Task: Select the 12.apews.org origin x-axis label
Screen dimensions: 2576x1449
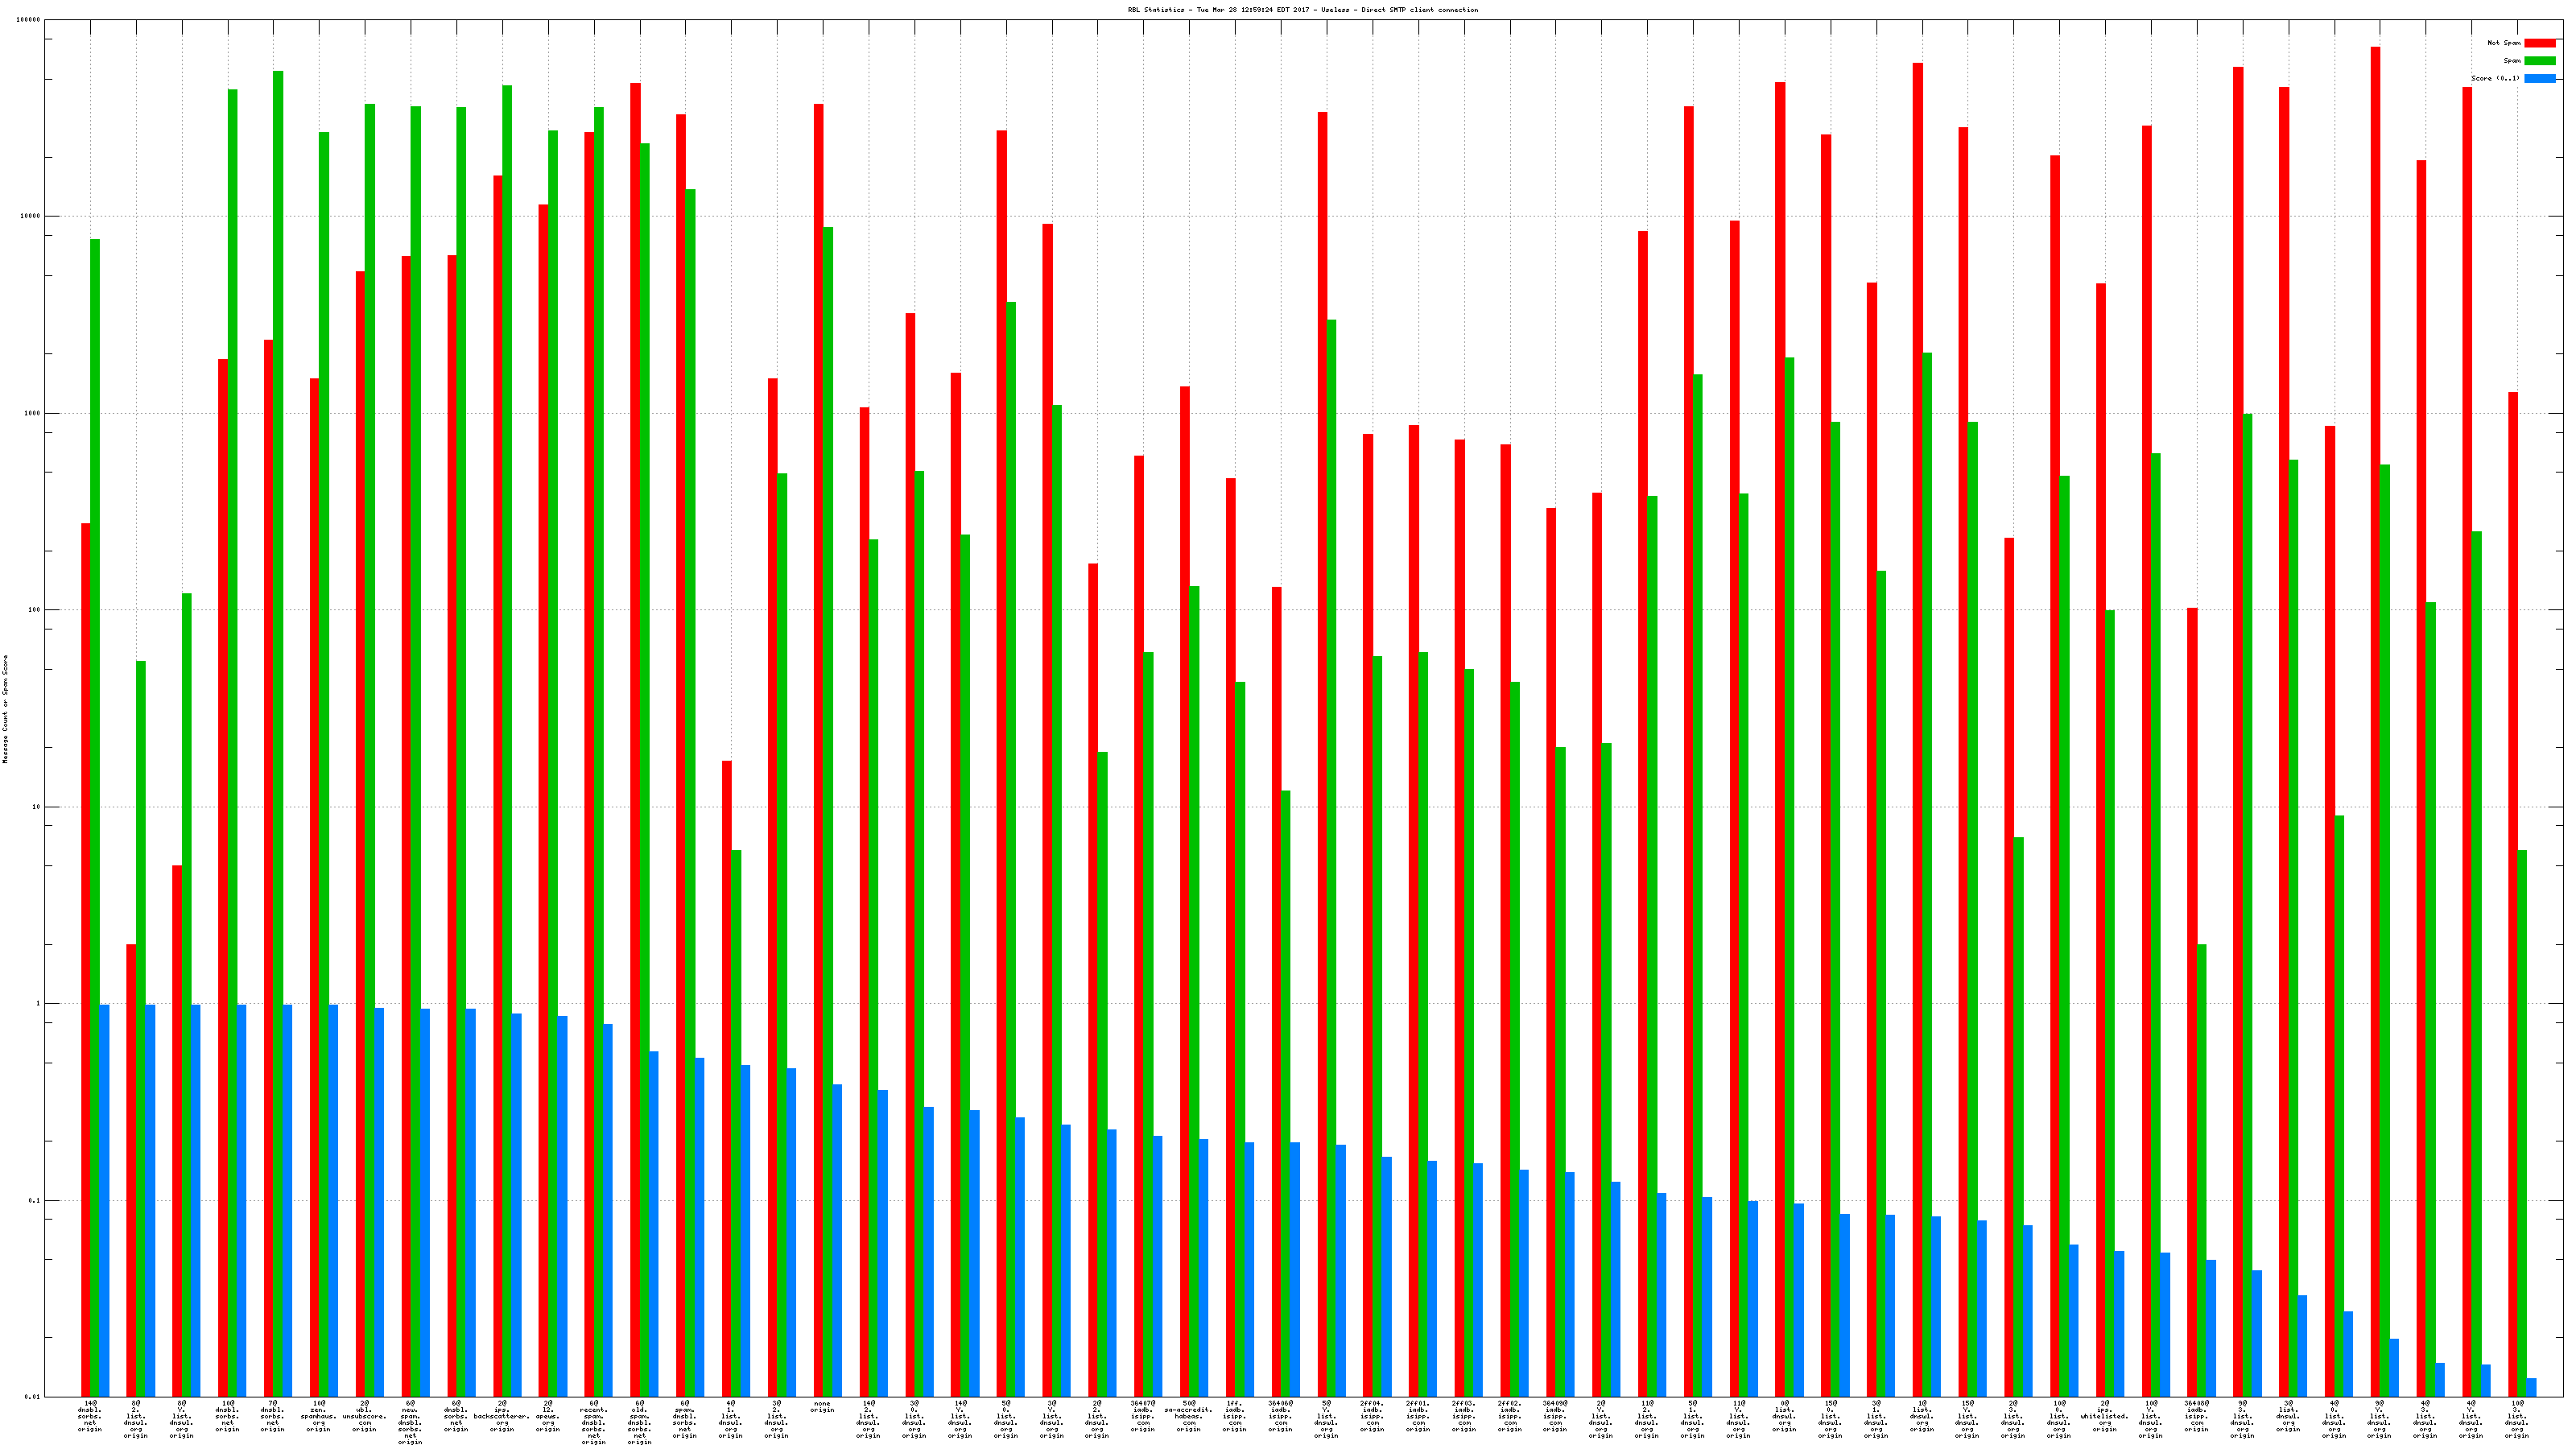Action: [548, 1418]
